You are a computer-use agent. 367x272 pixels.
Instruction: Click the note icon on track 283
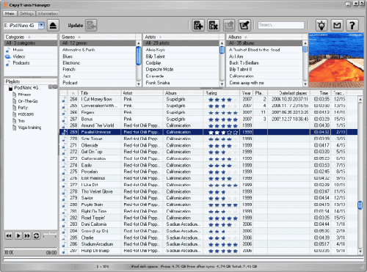point(64,224)
